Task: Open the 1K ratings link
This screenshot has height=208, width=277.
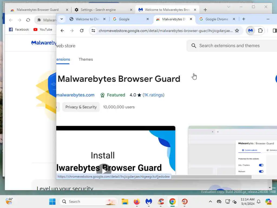Action: (153, 95)
